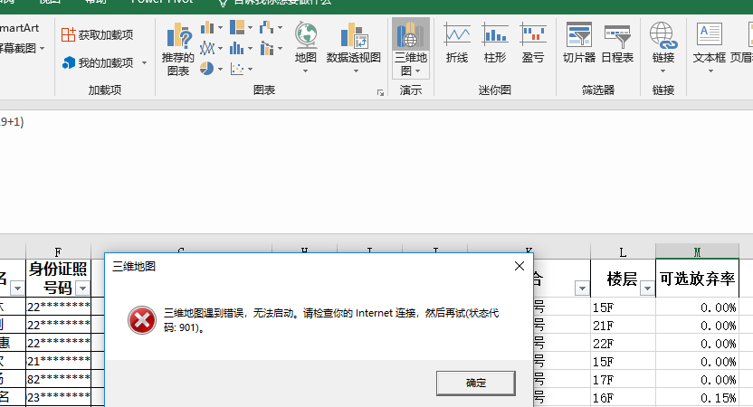Insert a Timeline (日程表)

click(x=617, y=43)
